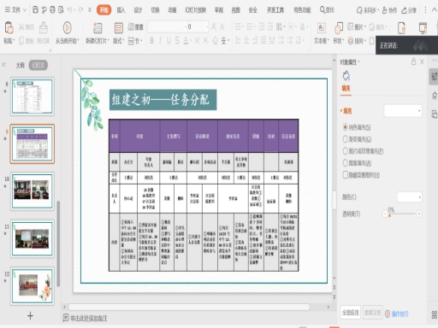Expand the sync status (未同步) dropdown
This screenshot has width=438, height=328.
click(378, 10)
